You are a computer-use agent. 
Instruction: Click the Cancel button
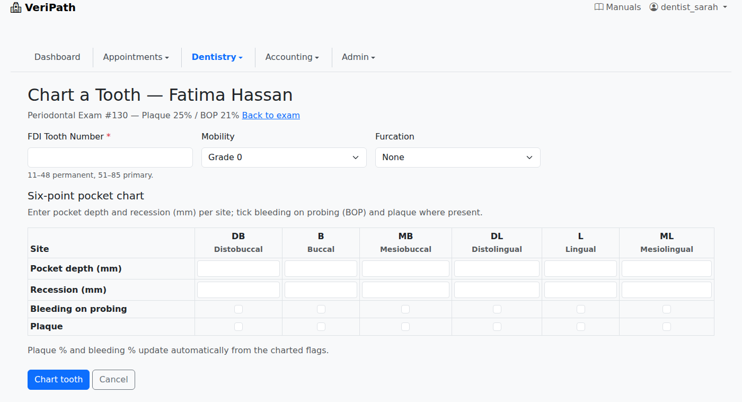[x=113, y=380]
